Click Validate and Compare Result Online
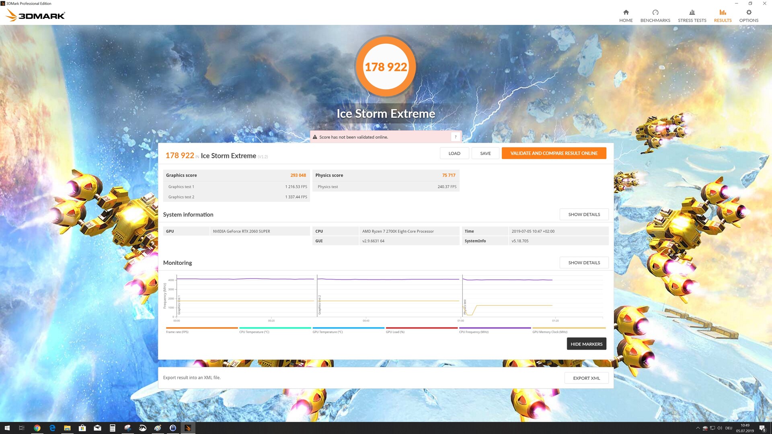Image resolution: width=772 pixels, height=434 pixels. [554, 153]
